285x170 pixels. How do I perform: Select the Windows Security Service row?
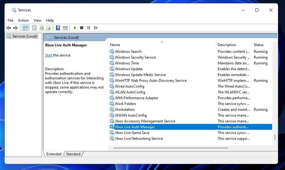190,57
